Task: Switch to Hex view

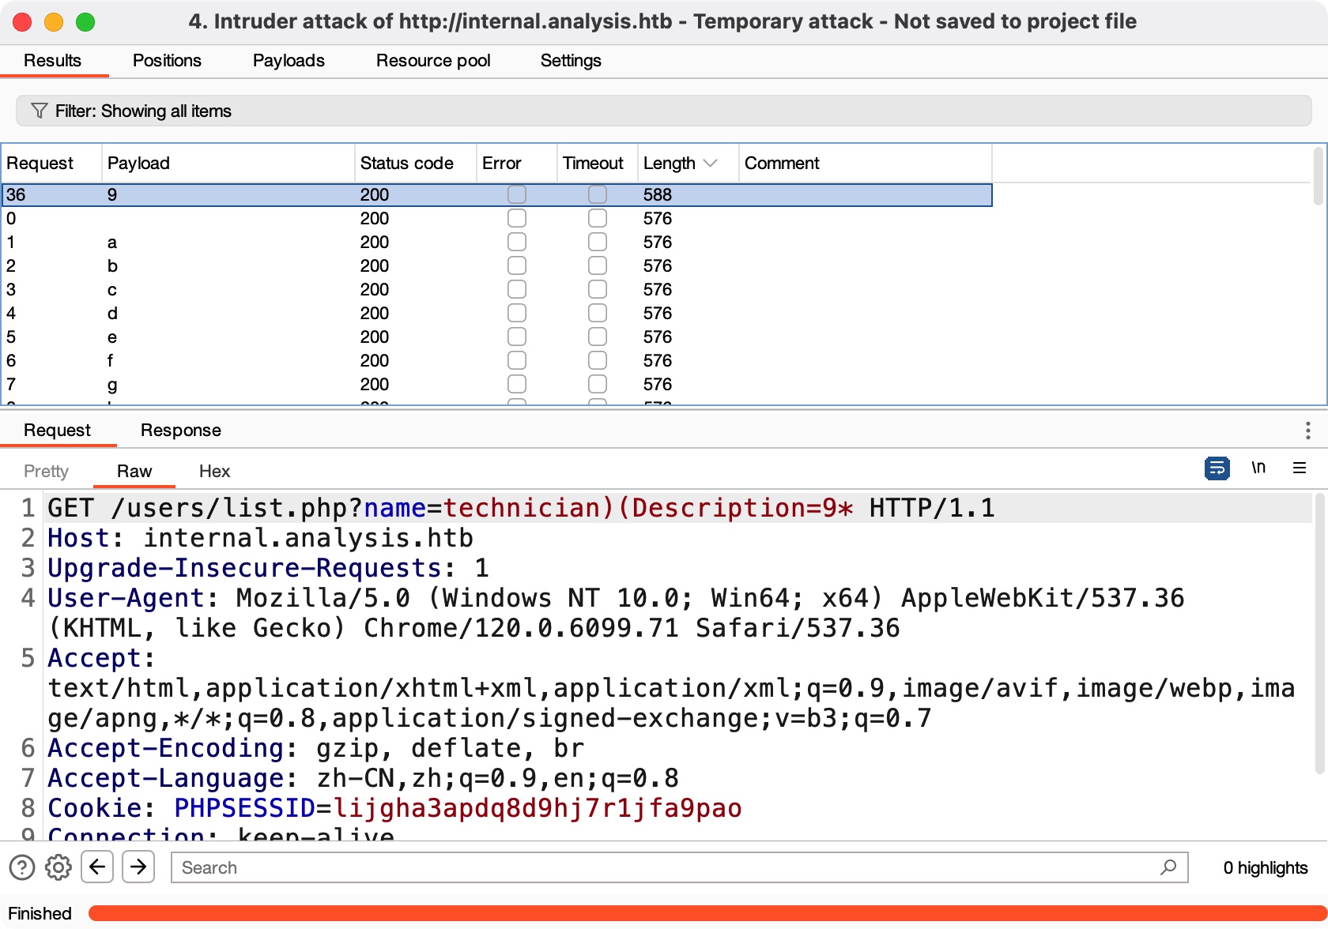Action: tap(214, 472)
